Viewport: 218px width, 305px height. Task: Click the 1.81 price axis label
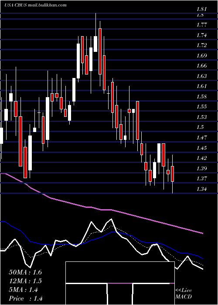point(201,9)
